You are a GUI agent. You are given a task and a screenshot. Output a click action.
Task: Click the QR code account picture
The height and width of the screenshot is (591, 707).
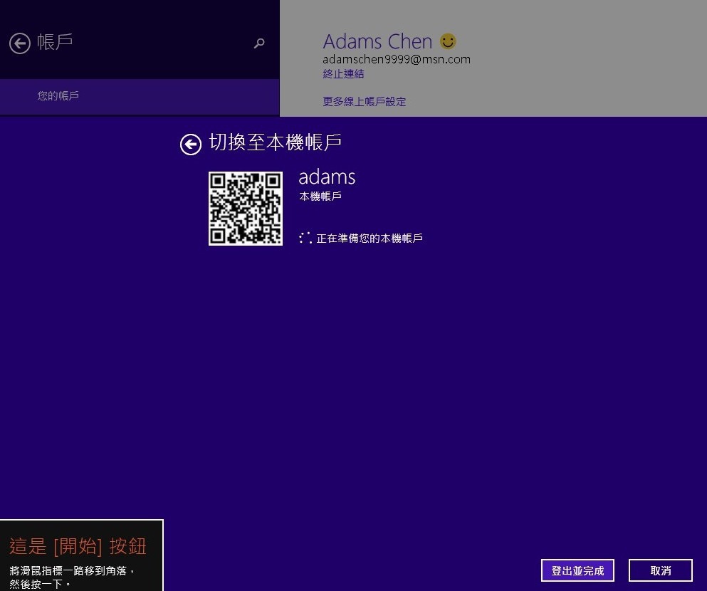point(246,208)
